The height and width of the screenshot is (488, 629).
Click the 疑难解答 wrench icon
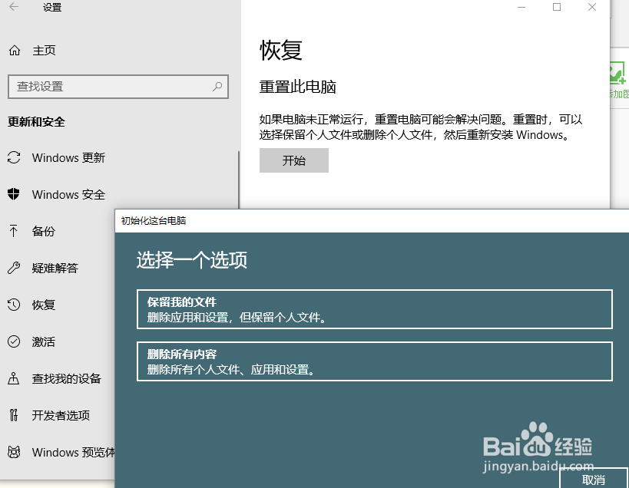pyautogui.click(x=14, y=268)
